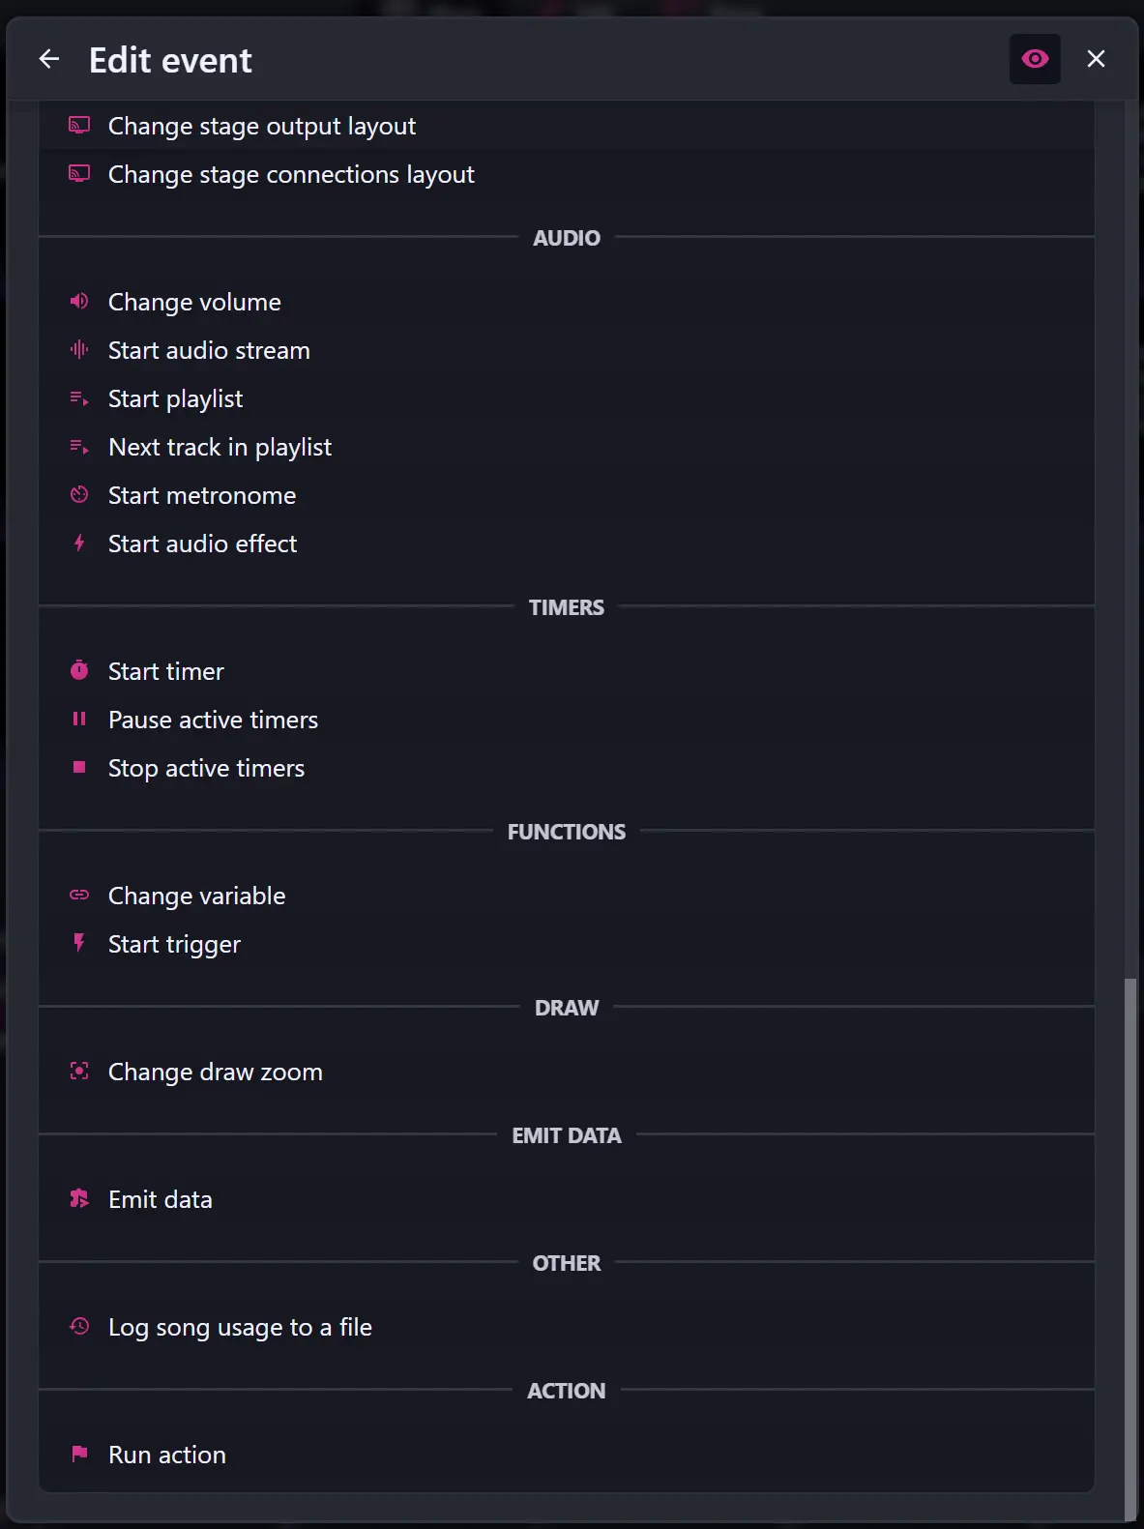The width and height of the screenshot is (1144, 1529).
Task: Click the flag icon for Run action
Action: click(x=79, y=1455)
